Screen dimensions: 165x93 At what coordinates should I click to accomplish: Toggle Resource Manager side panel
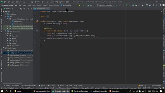1,26
